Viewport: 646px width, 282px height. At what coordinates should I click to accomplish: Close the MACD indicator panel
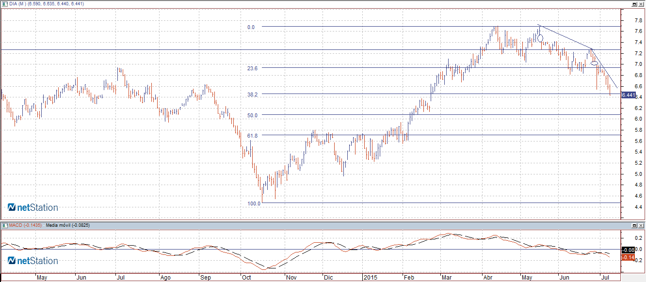pos(641,226)
